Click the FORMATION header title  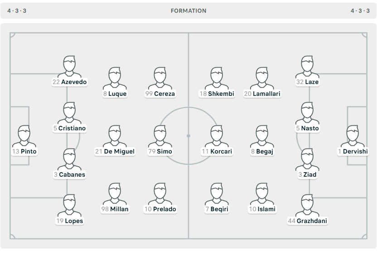click(x=188, y=11)
